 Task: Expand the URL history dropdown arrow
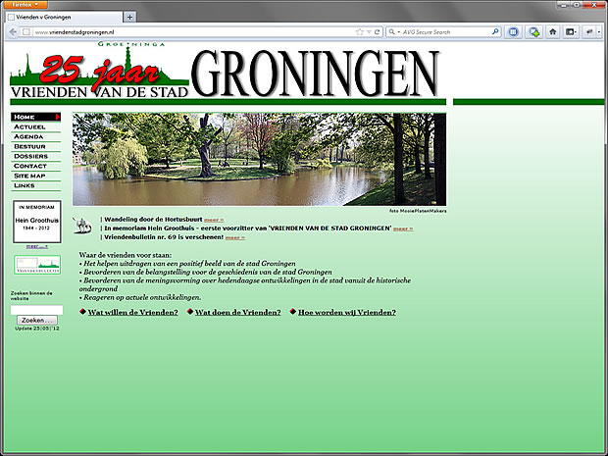369,31
